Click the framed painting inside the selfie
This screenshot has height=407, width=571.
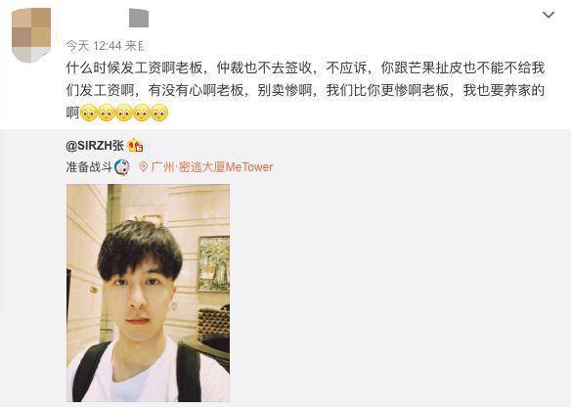pyautogui.click(x=213, y=264)
